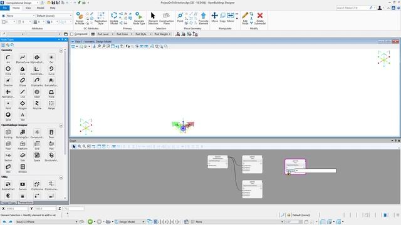This screenshot has height=225, width=401.
Task: Click the Y coordinate input field
Action: tap(45, 208)
